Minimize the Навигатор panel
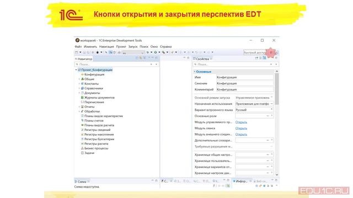353x198 pixels. (x=152, y=58)
